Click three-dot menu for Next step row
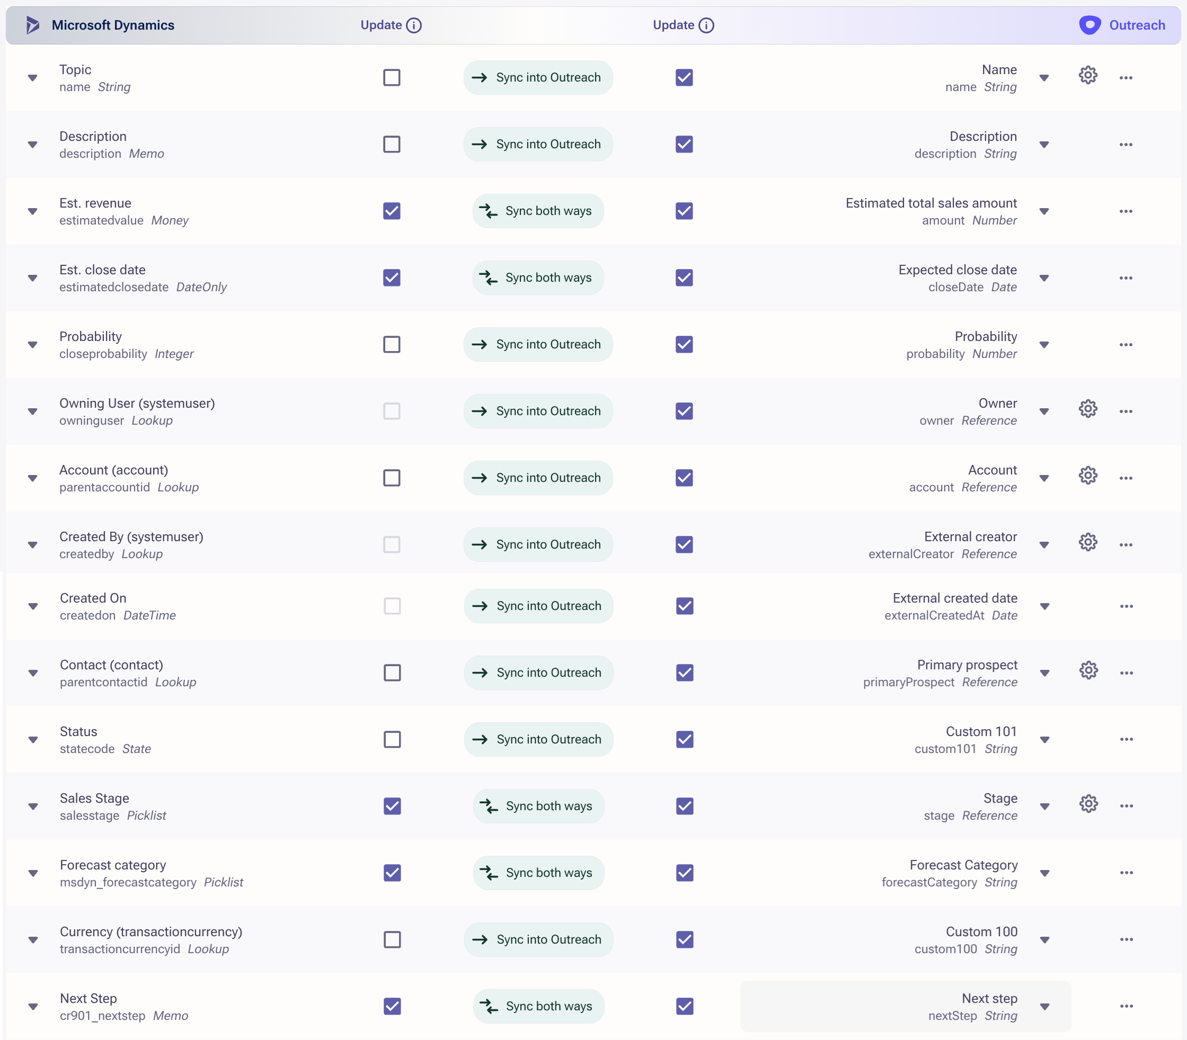The image size is (1187, 1040). click(1126, 1006)
